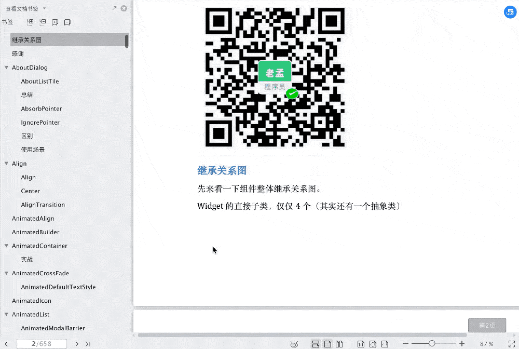Enable continuous scrolling view

click(x=316, y=344)
